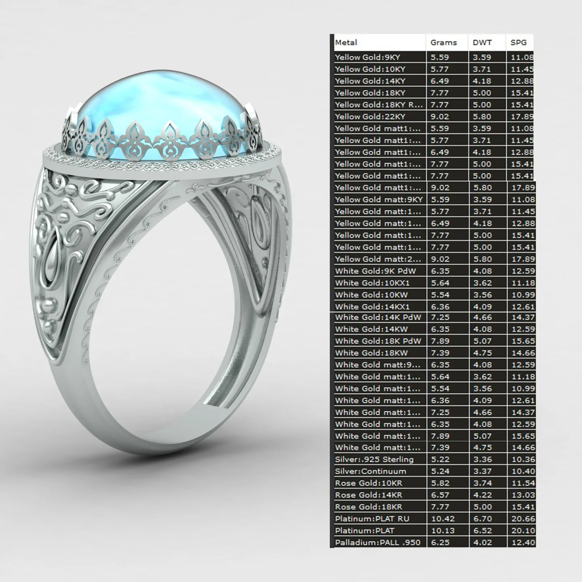Viewport: 582px width, 582px height.
Task: Pick the White Gold:14KW metal name
Action: [371, 329]
